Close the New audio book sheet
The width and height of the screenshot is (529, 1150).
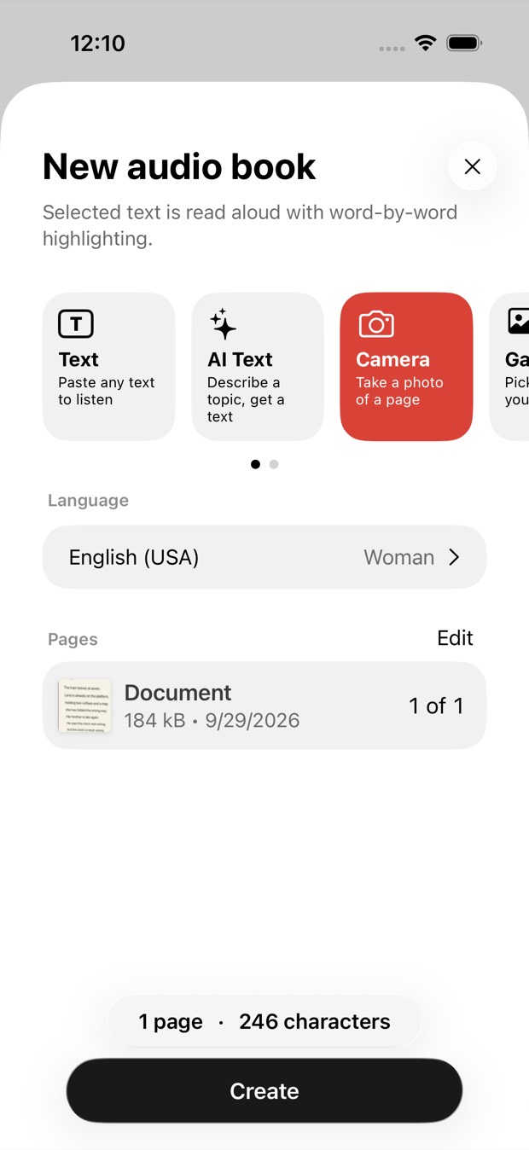472,166
